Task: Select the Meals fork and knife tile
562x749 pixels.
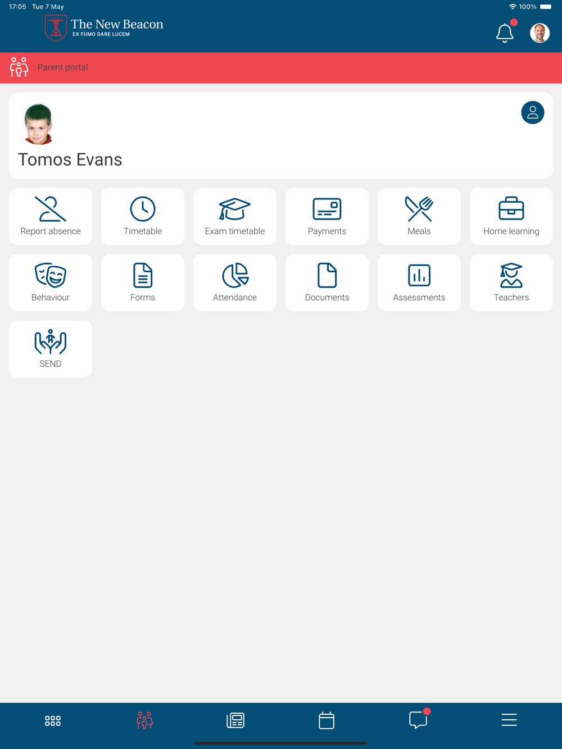Action: (x=419, y=216)
